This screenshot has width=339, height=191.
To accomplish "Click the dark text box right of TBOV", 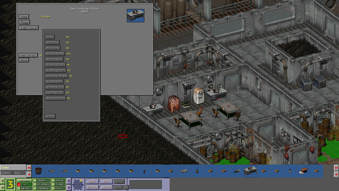I will (x=146, y=185).
